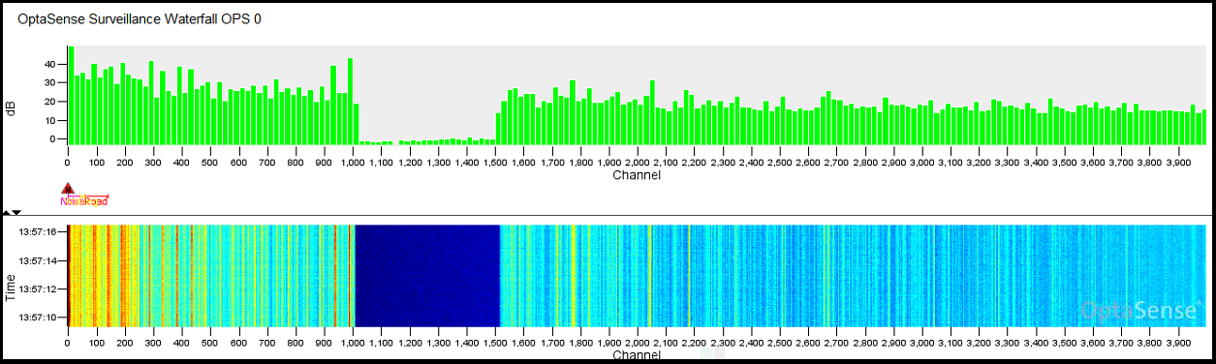
Task: Click the dark blue waterfall region near channel 1,200
Action: click(427, 276)
